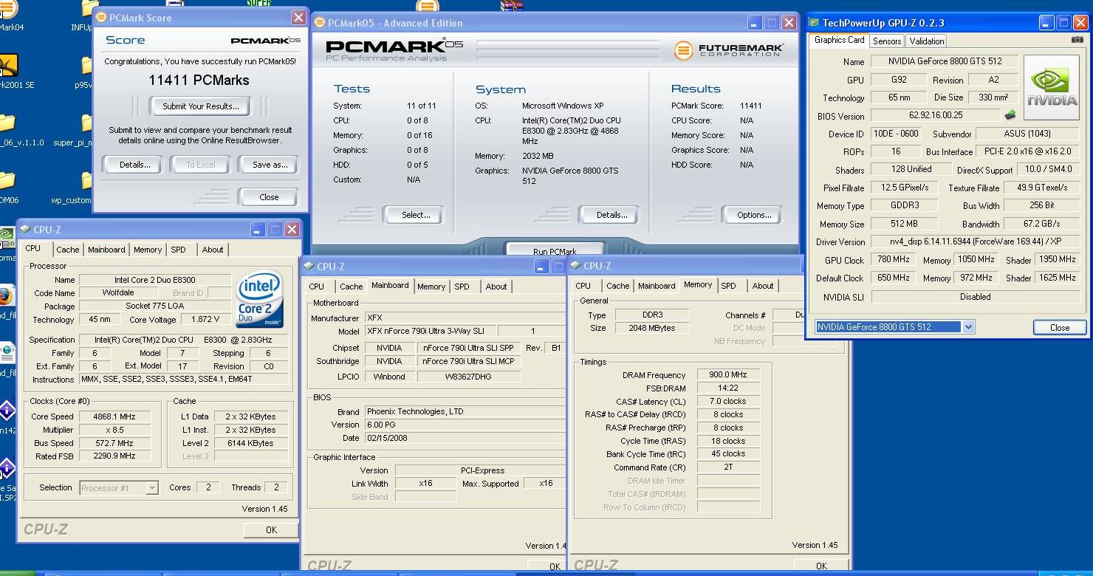Open Mainboard tab in the CPU-Z processor window
This screenshot has height=576, width=1093.
coord(106,250)
